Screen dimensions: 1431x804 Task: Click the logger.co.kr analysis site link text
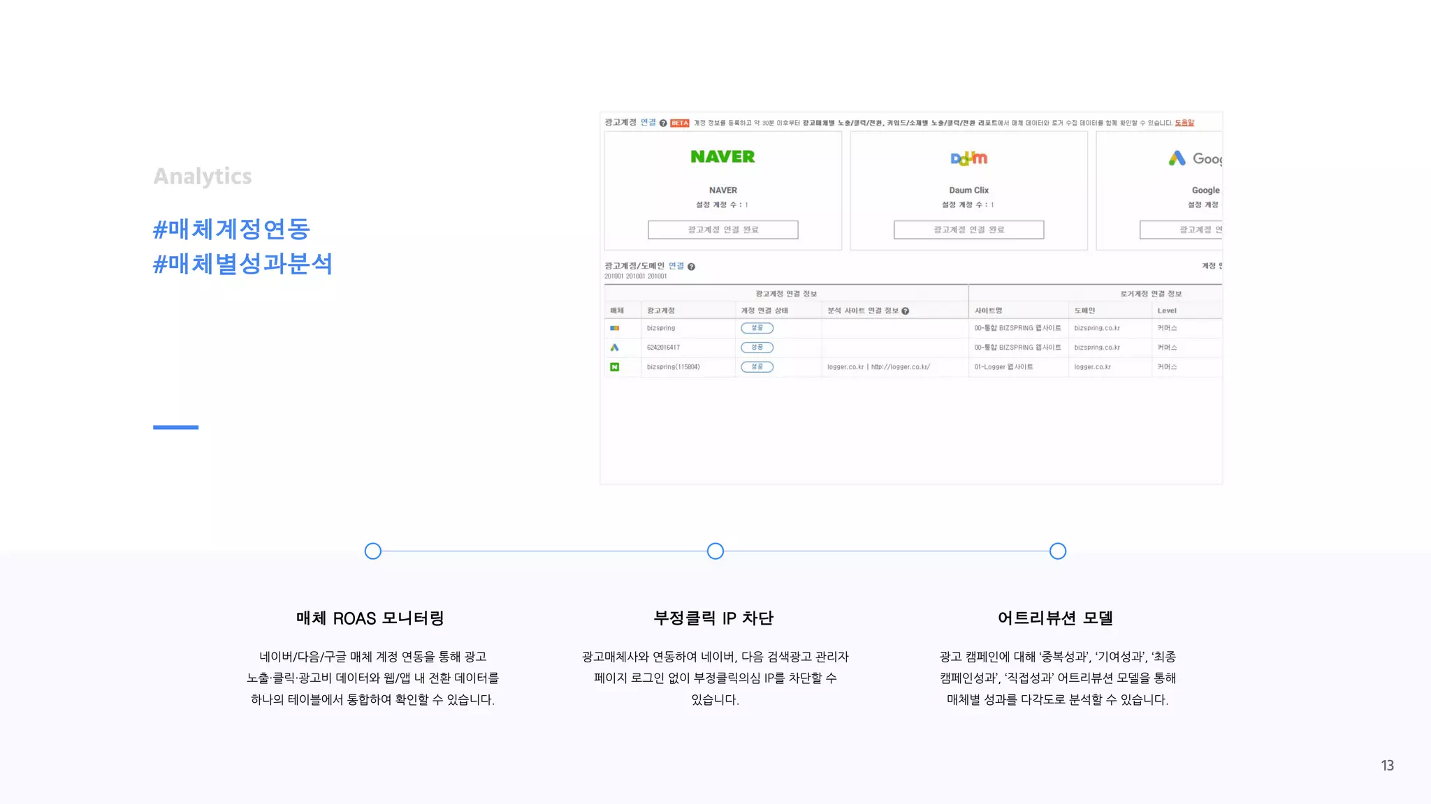pyautogui.click(x=878, y=367)
